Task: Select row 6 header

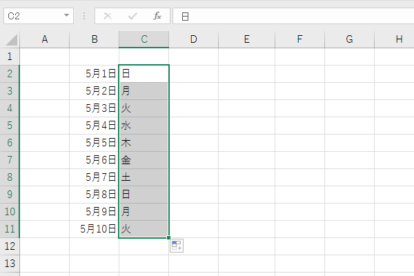Action: 10,143
